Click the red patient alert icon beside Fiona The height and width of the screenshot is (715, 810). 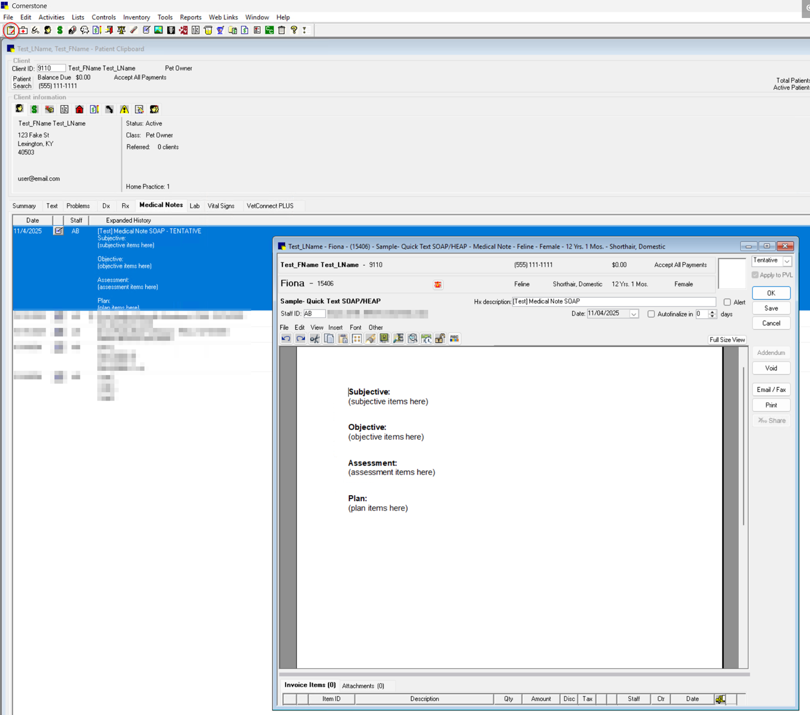438,285
